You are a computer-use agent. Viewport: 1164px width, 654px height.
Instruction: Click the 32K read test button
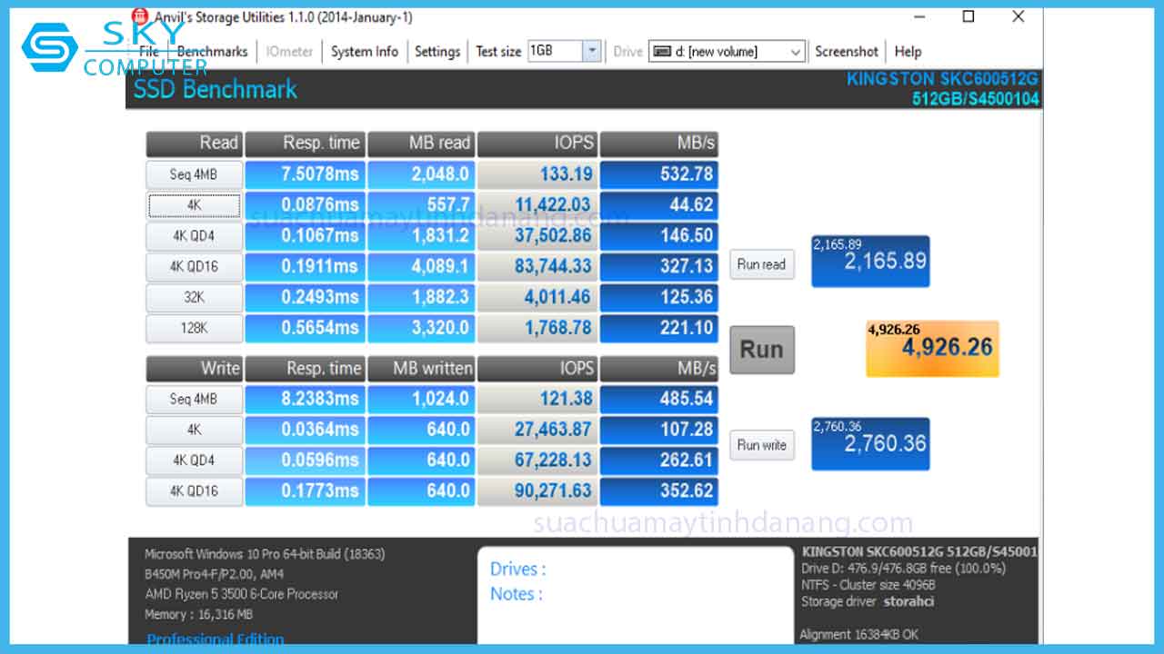coord(194,298)
